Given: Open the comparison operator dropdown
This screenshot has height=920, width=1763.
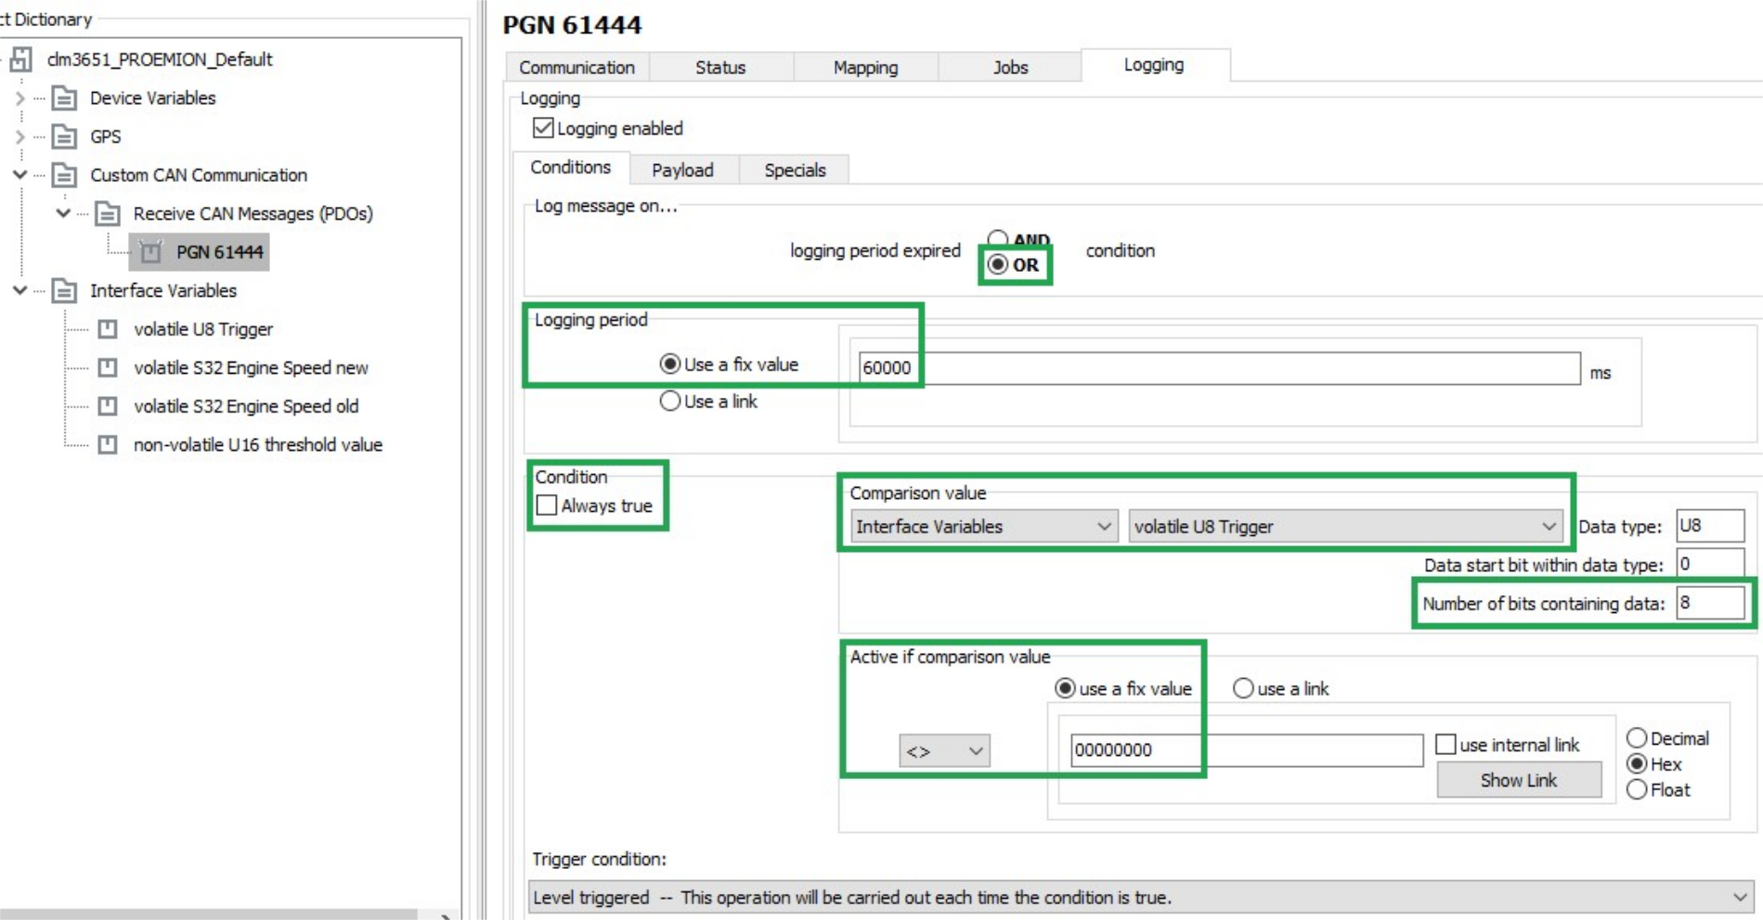Looking at the screenshot, I should pyautogui.click(x=944, y=750).
